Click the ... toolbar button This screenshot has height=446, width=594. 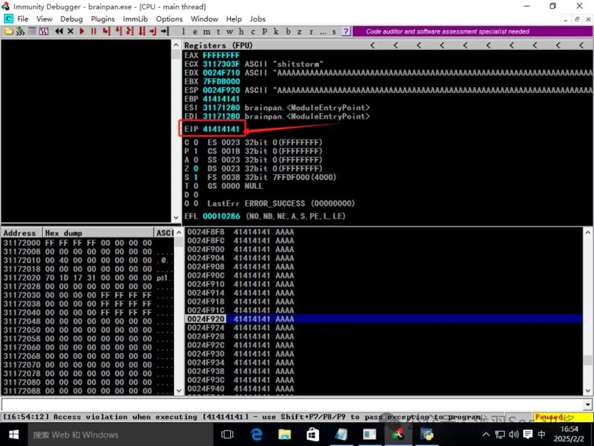(x=323, y=31)
